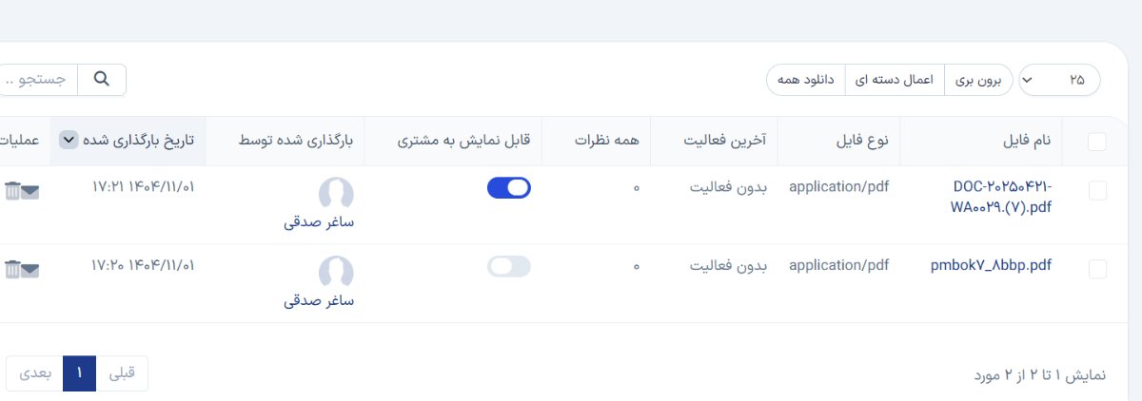Open the pmbok7_8bbp.pdf file link
The height and width of the screenshot is (401, 1142).
point(991,266)
